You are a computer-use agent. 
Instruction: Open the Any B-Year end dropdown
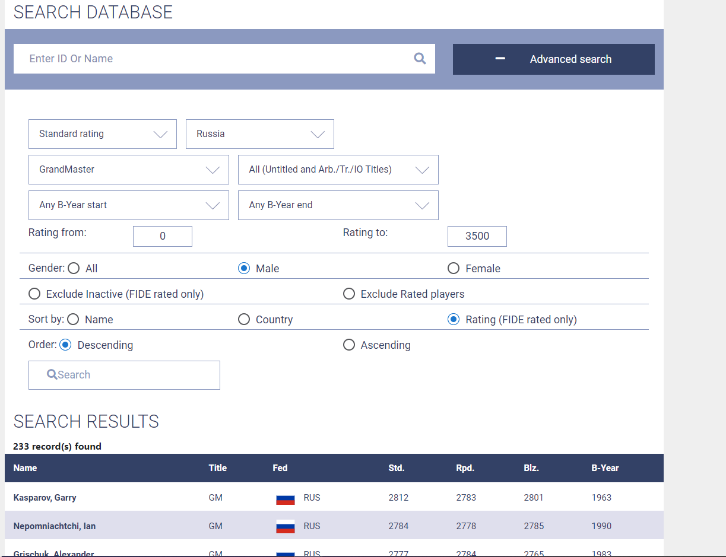[338, 205]
